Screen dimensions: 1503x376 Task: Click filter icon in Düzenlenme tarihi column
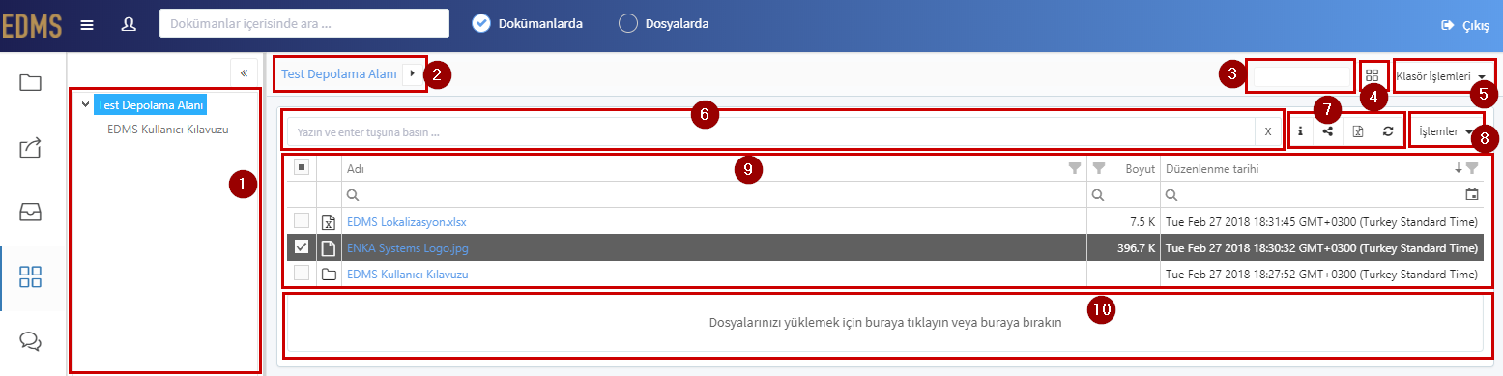point(1472,168)
